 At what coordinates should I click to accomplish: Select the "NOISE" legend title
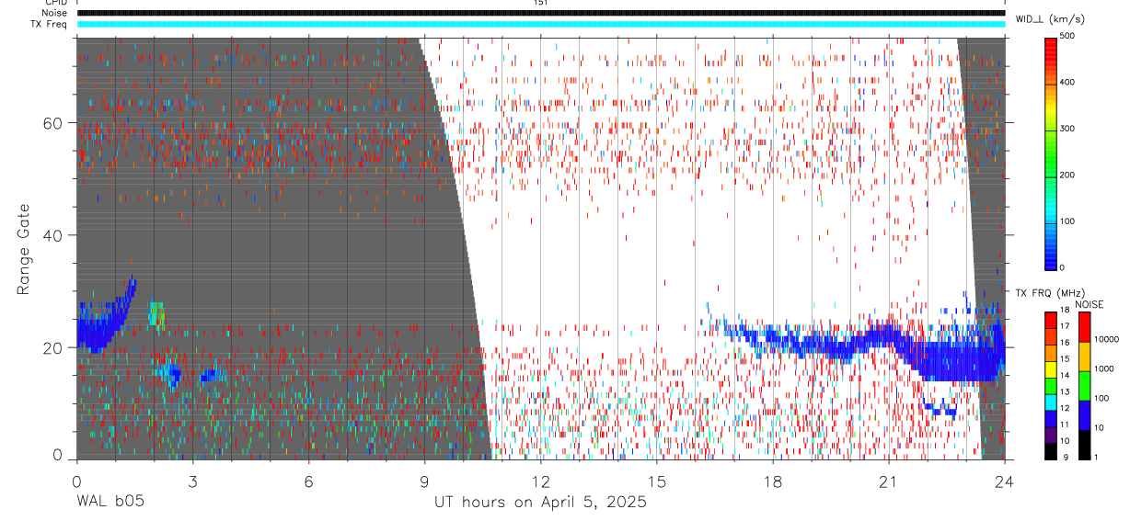click(1090, 304)
